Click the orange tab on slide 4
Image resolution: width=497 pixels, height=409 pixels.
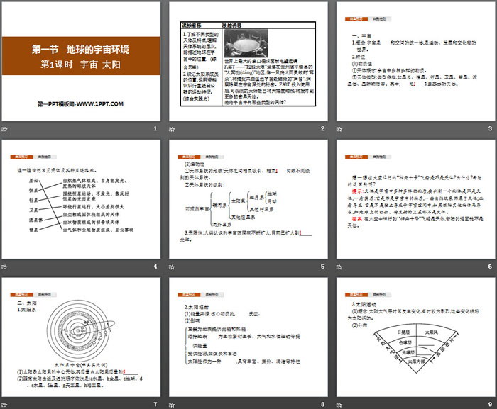(x=21, y=157)
